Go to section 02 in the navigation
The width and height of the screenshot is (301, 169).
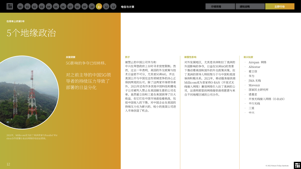[x=35, y=7]
